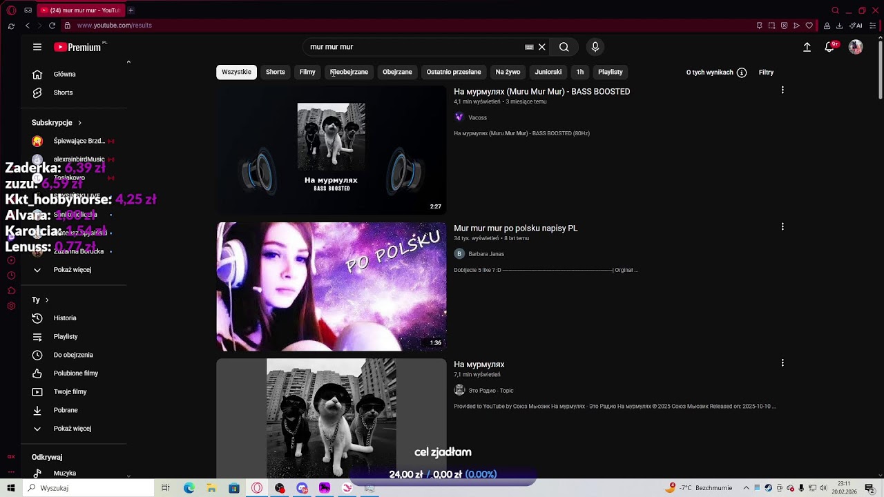884x497 pixels.
Task: Open three-dot menu for BASS BOOSTED video
Action: 782,90
